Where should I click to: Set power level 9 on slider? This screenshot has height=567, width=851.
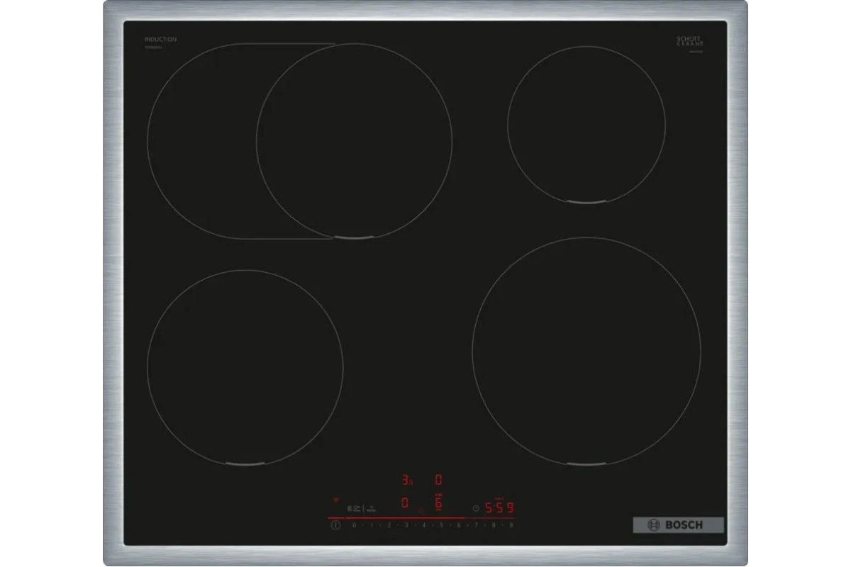[x=511, y=524]
